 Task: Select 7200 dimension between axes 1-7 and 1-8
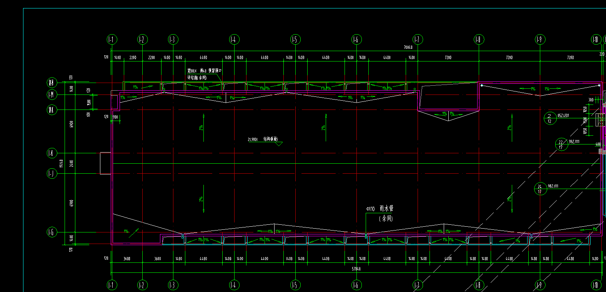click(448, 57)
